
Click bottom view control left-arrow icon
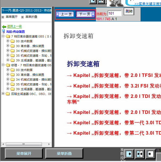[x=150, y=154]
